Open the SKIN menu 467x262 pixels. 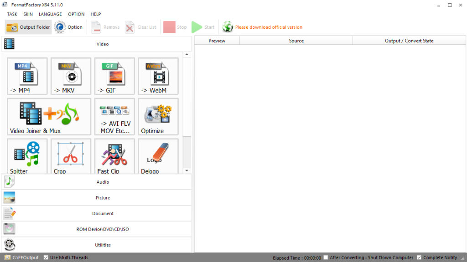pos(28,14)
